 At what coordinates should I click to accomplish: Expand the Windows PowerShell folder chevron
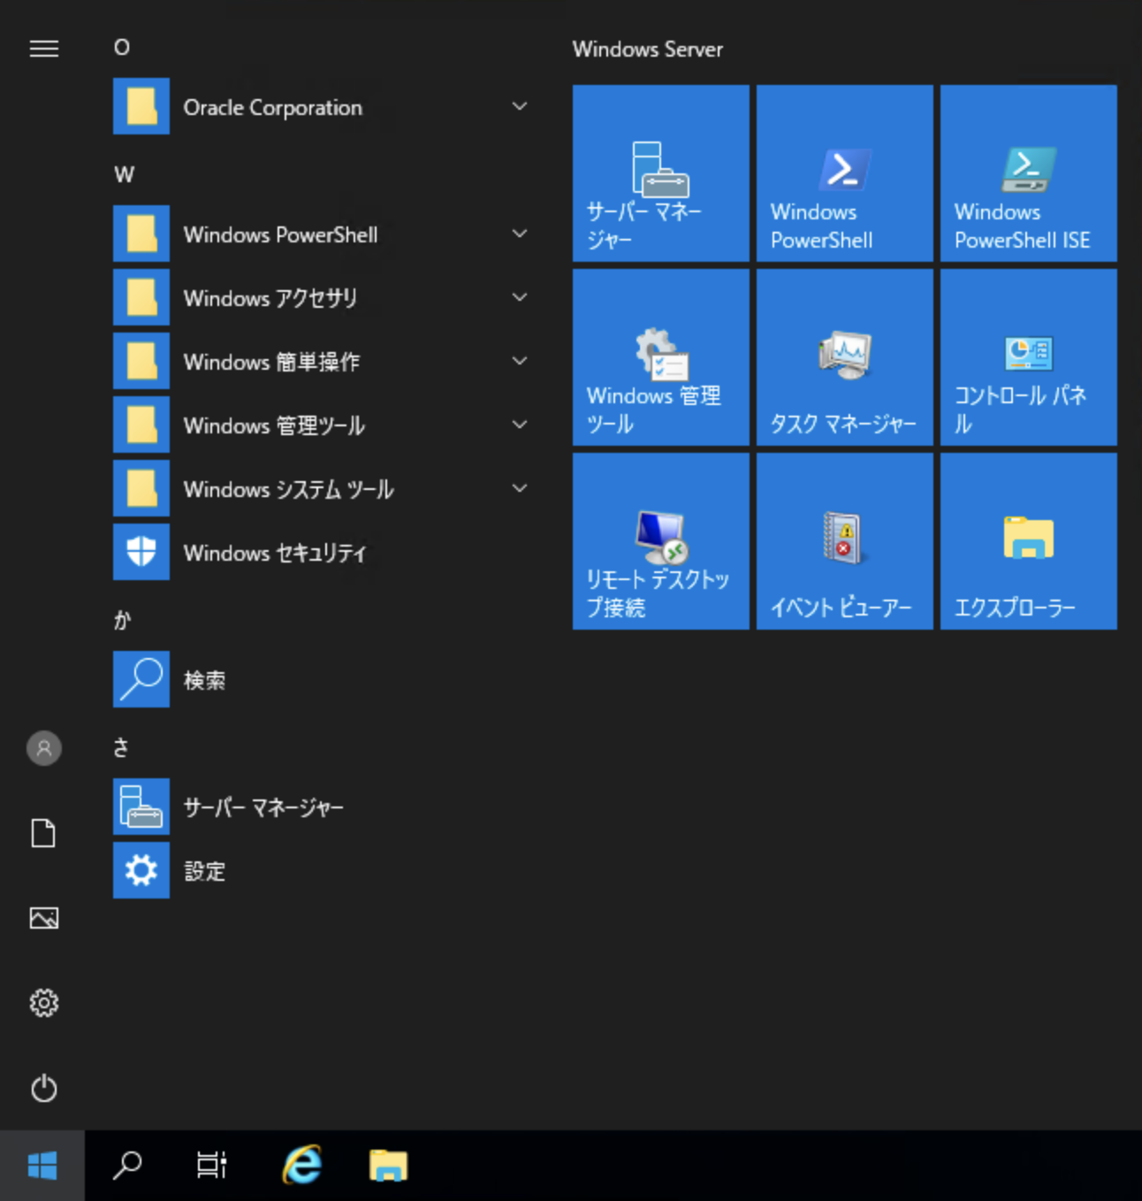(520, 233)
